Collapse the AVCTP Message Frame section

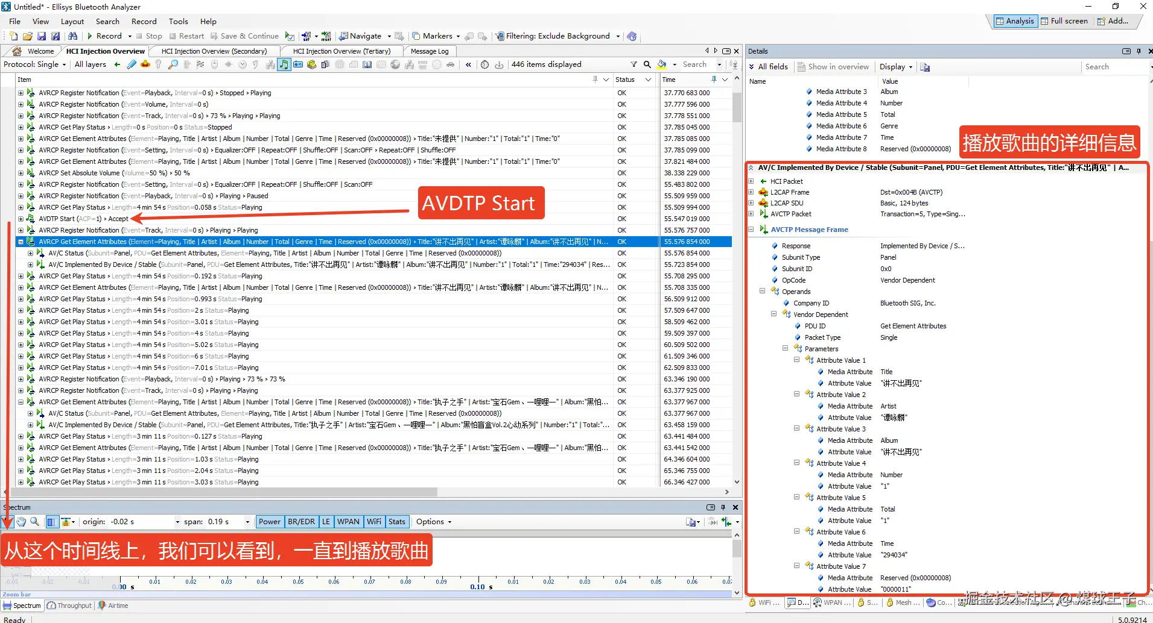click(x=751, y=230)
